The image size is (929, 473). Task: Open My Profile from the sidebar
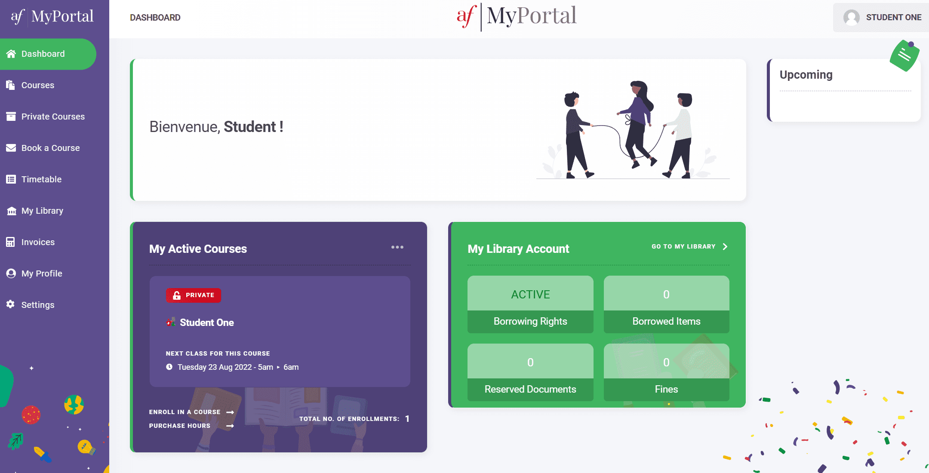42,273
